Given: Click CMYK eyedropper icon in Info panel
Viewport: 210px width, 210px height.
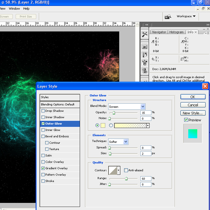Looking at the screenshot, I should point(182,42).
